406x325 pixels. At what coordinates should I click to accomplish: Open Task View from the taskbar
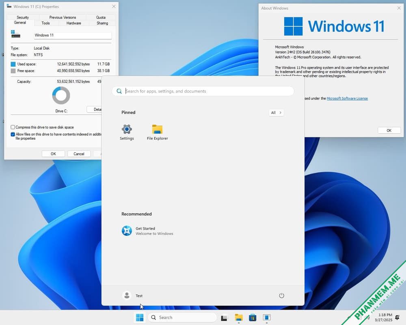pos(224,317)
